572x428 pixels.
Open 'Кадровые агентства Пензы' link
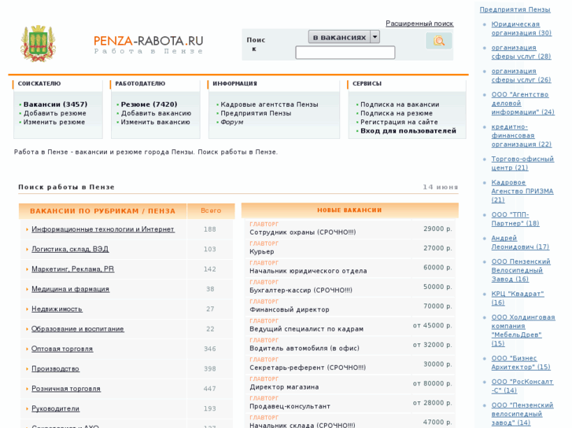coord(269,104)
